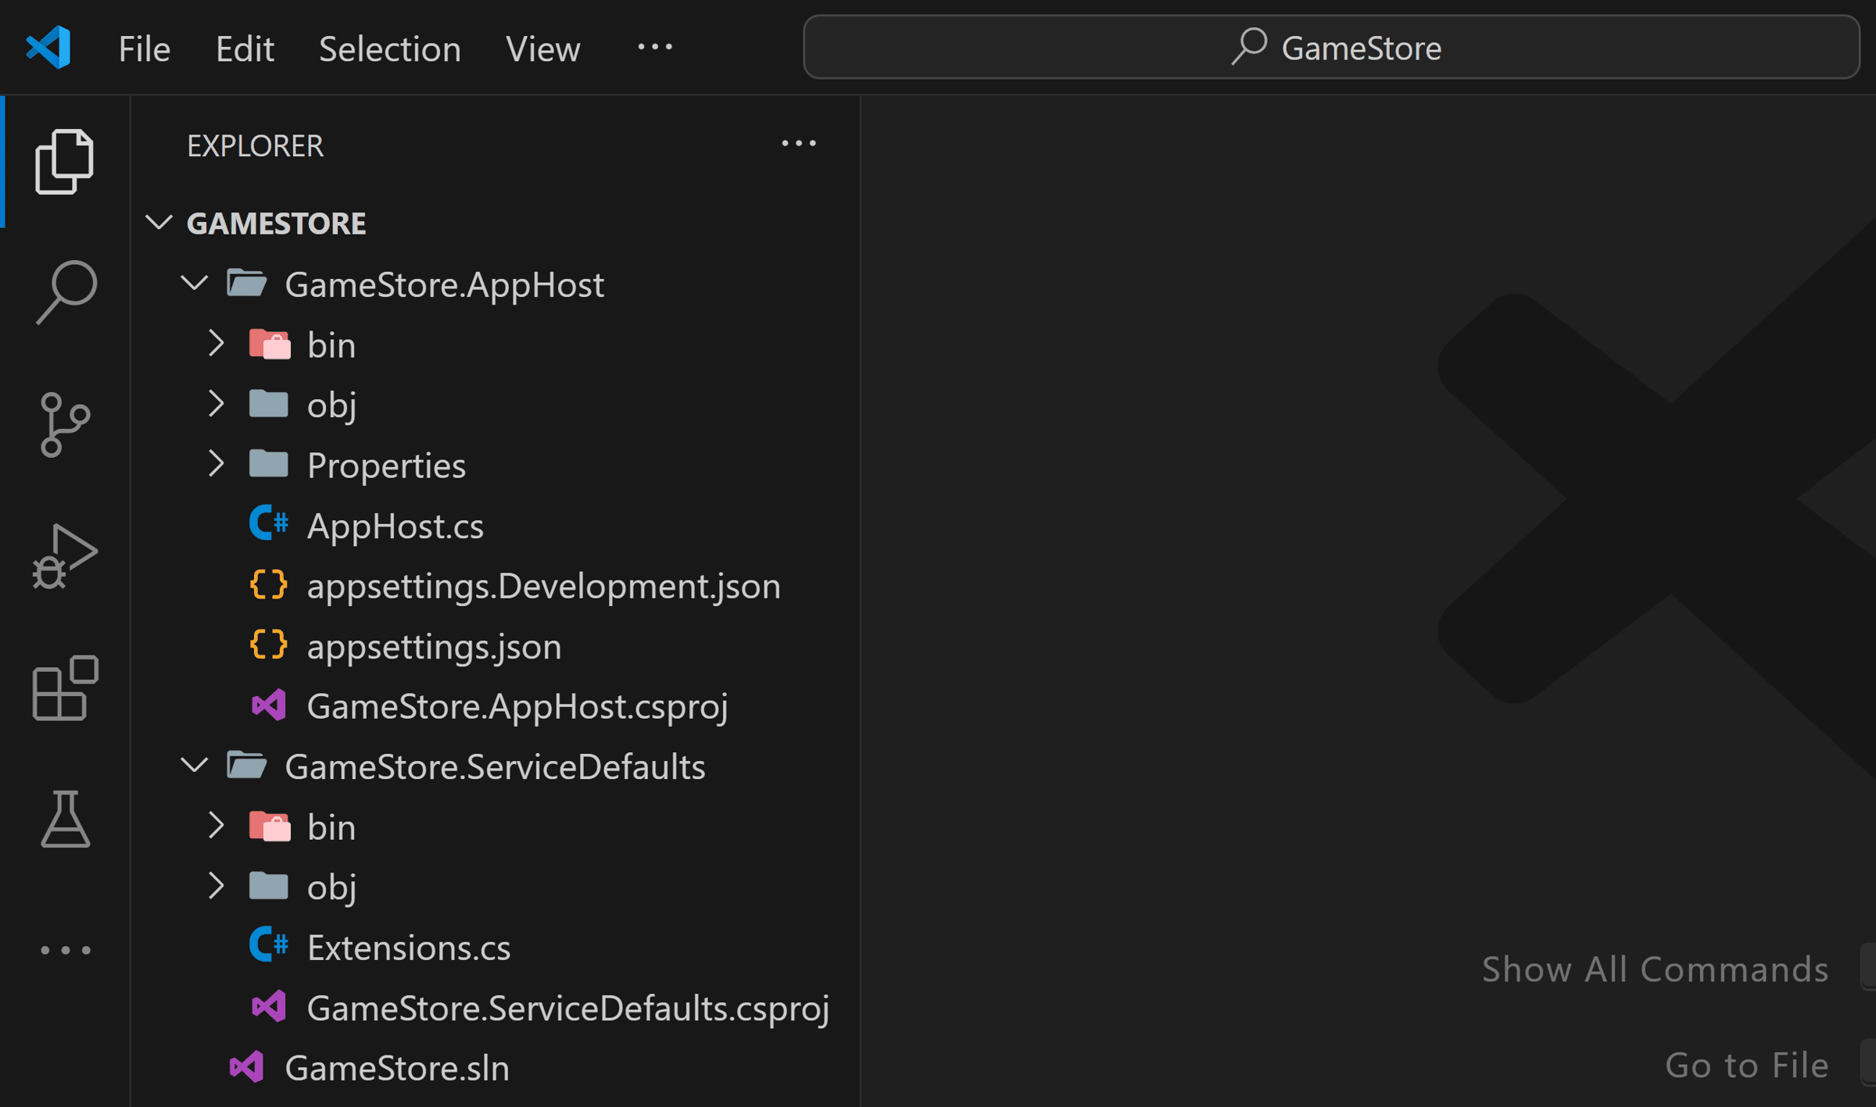The image size is (1876, 1107).
Task: Open the Selection menu
Action: tap(390, 49)
